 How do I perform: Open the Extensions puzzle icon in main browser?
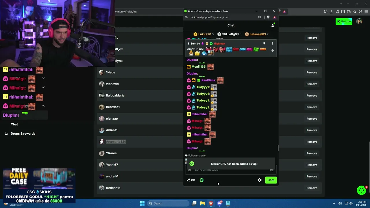pos(326,12)
